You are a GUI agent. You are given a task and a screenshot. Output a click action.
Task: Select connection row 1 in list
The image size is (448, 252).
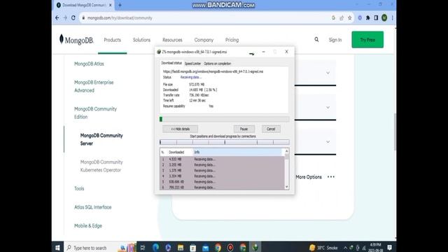point(222,159)
